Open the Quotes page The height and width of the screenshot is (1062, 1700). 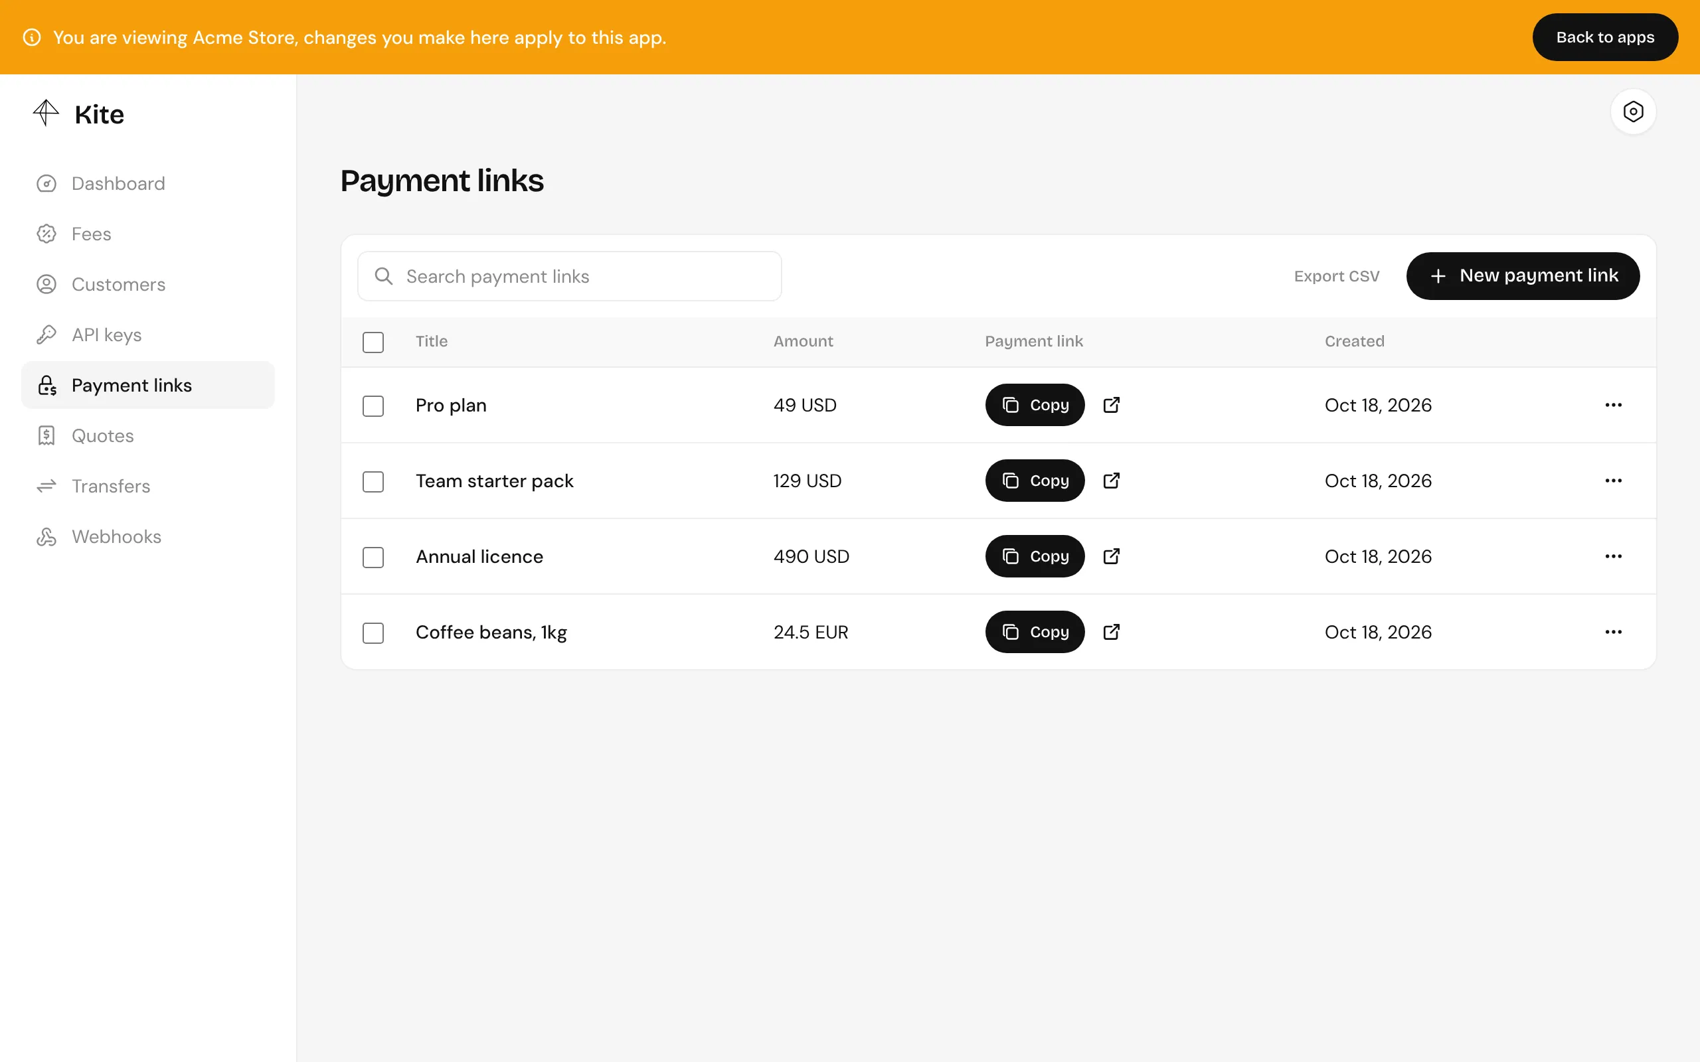point(147,435)
